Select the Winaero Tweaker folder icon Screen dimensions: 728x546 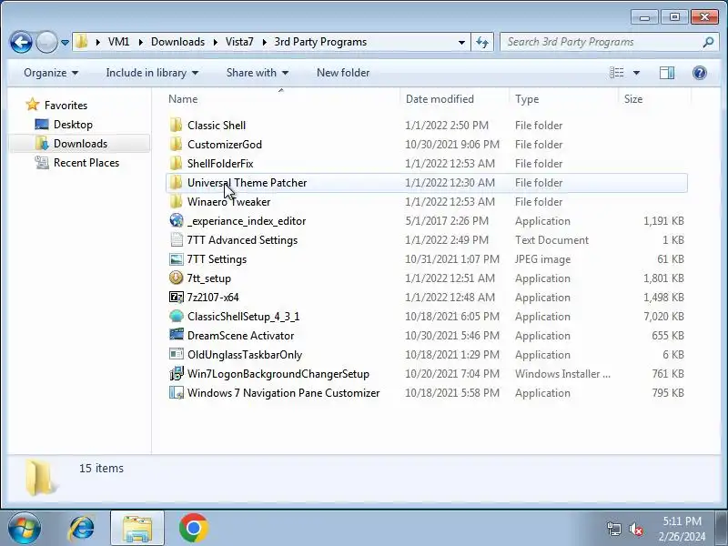176,201
